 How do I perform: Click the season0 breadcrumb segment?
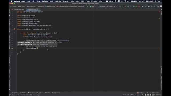tap(41, 6)
